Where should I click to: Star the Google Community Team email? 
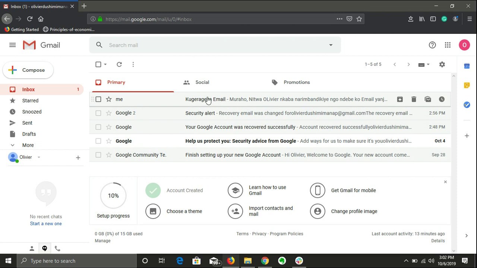click(109, 155)
